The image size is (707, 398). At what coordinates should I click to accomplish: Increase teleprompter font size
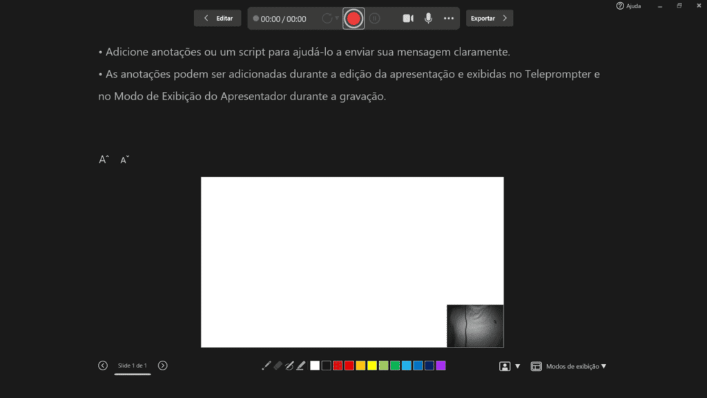[x=104, y=160]
